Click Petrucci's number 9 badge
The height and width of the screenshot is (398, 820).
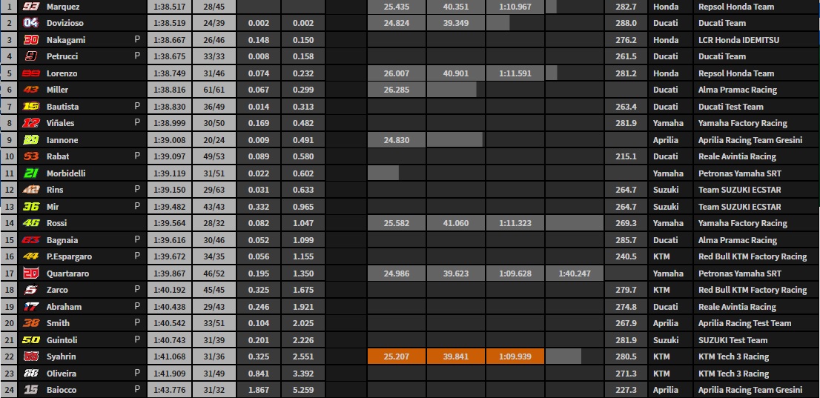click(31, 56)
